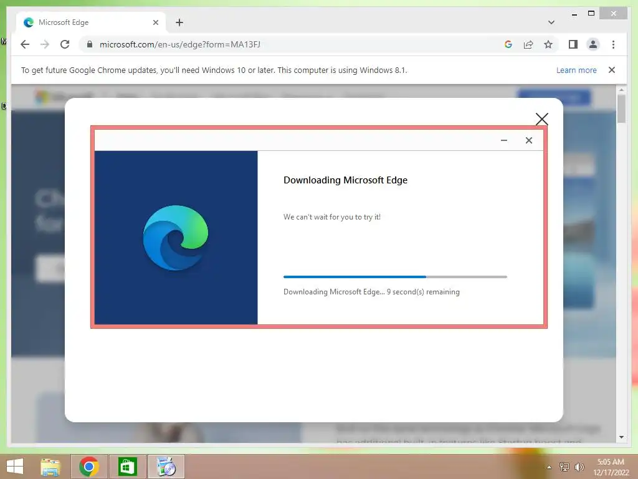Viewport: 638px width, 479px height.
Task: Share this page using the share icon
Action: 528,44
